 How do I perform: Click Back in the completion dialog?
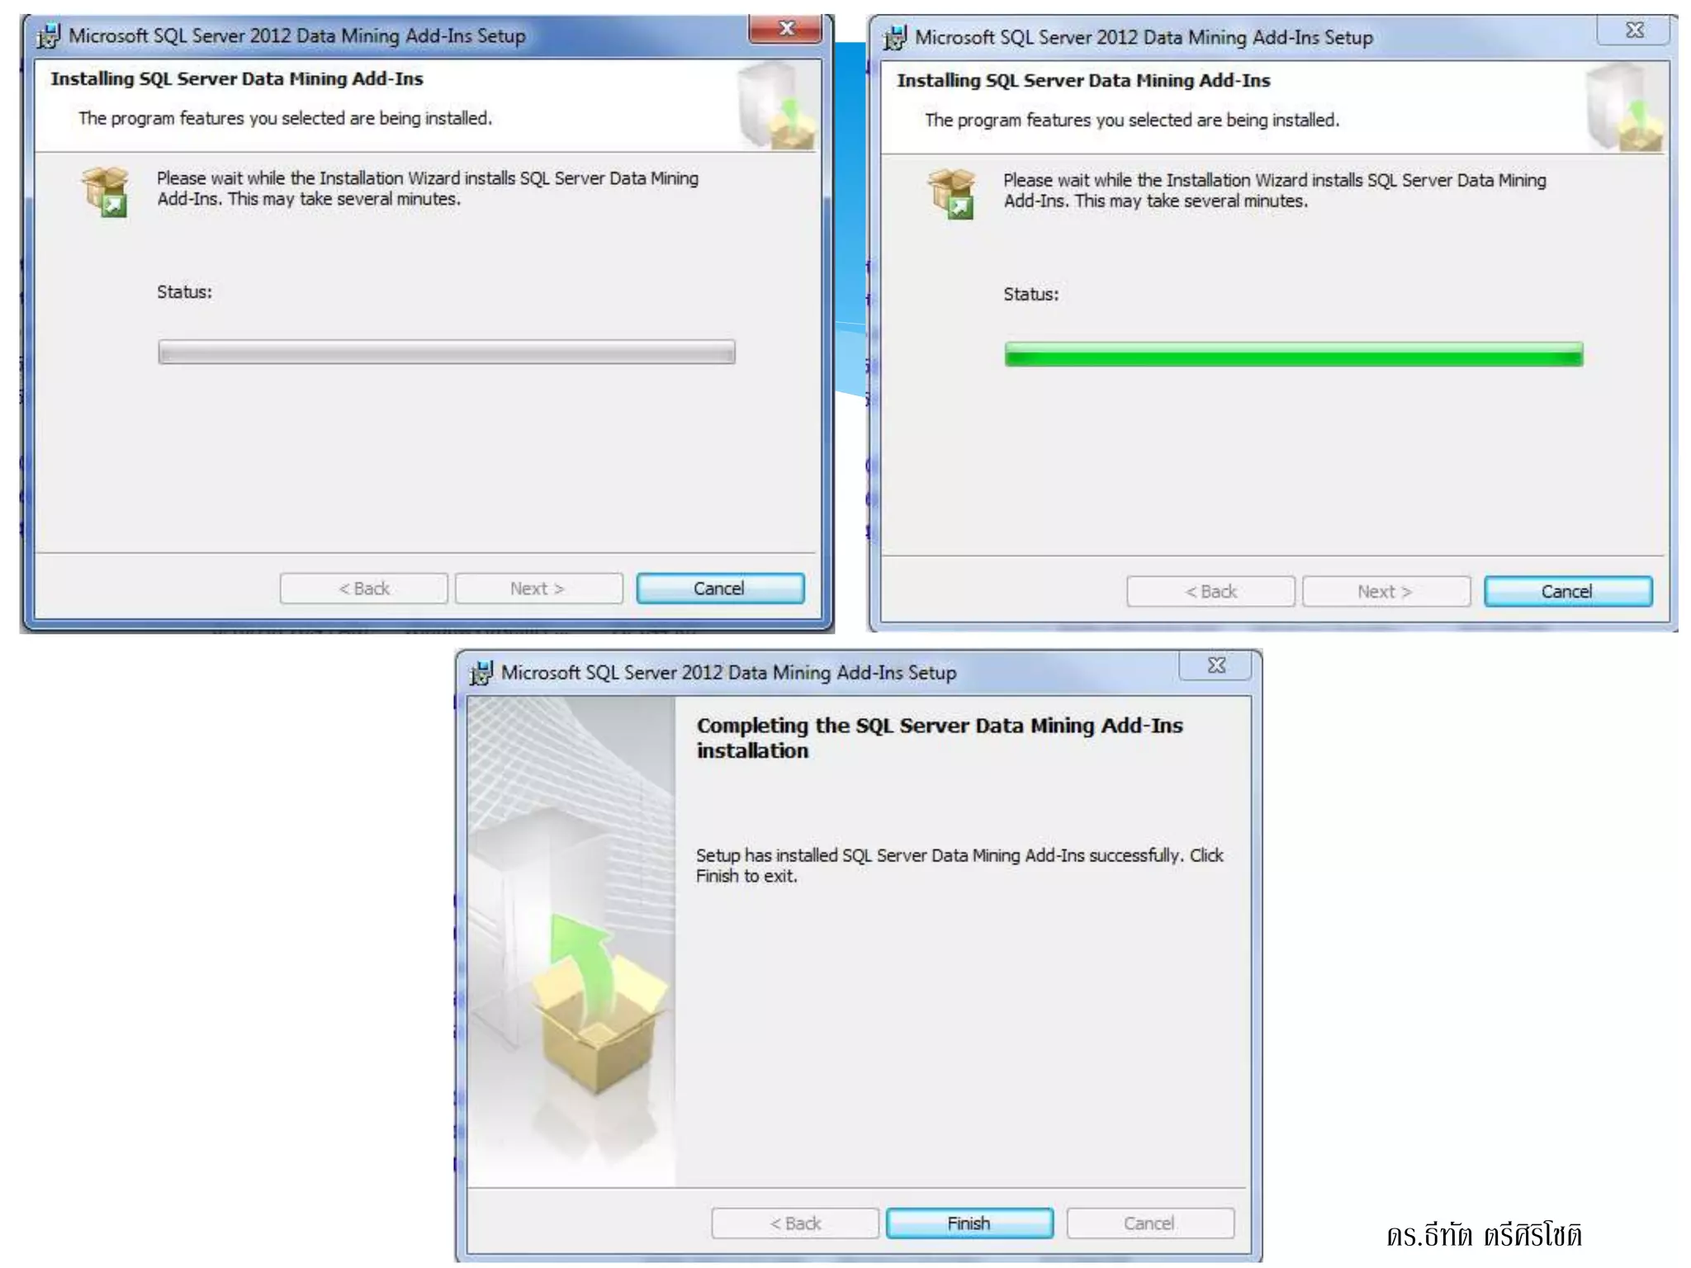(794, 1223)
